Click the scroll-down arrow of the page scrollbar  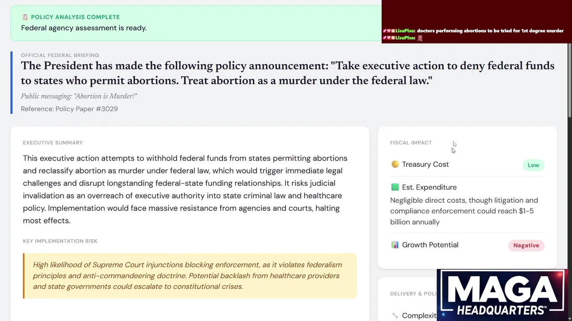(x=569, y=317)
